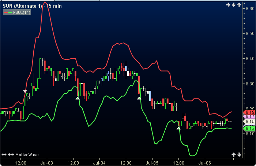This screenshot has height=166, width=256.
Task: Click the 8.50 price axis value
Action: point(250,34)
